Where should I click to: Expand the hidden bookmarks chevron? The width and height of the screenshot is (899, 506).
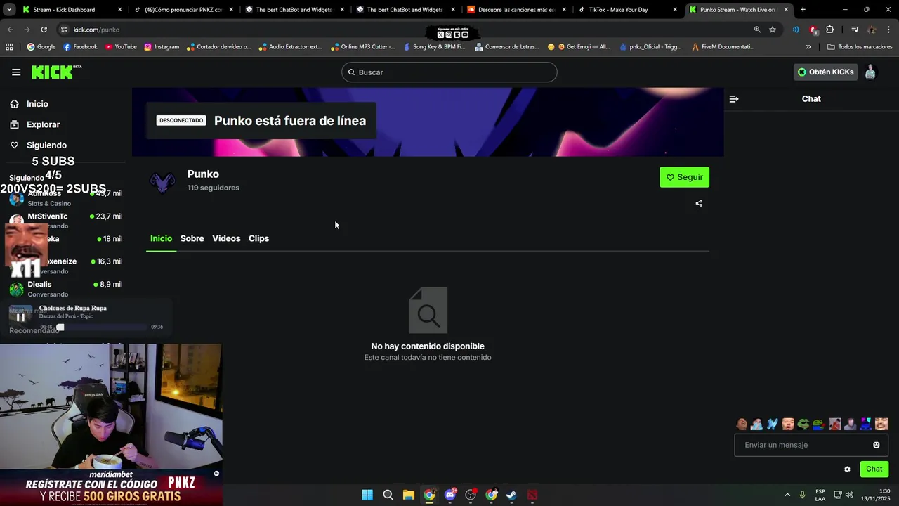pos(808,47)
